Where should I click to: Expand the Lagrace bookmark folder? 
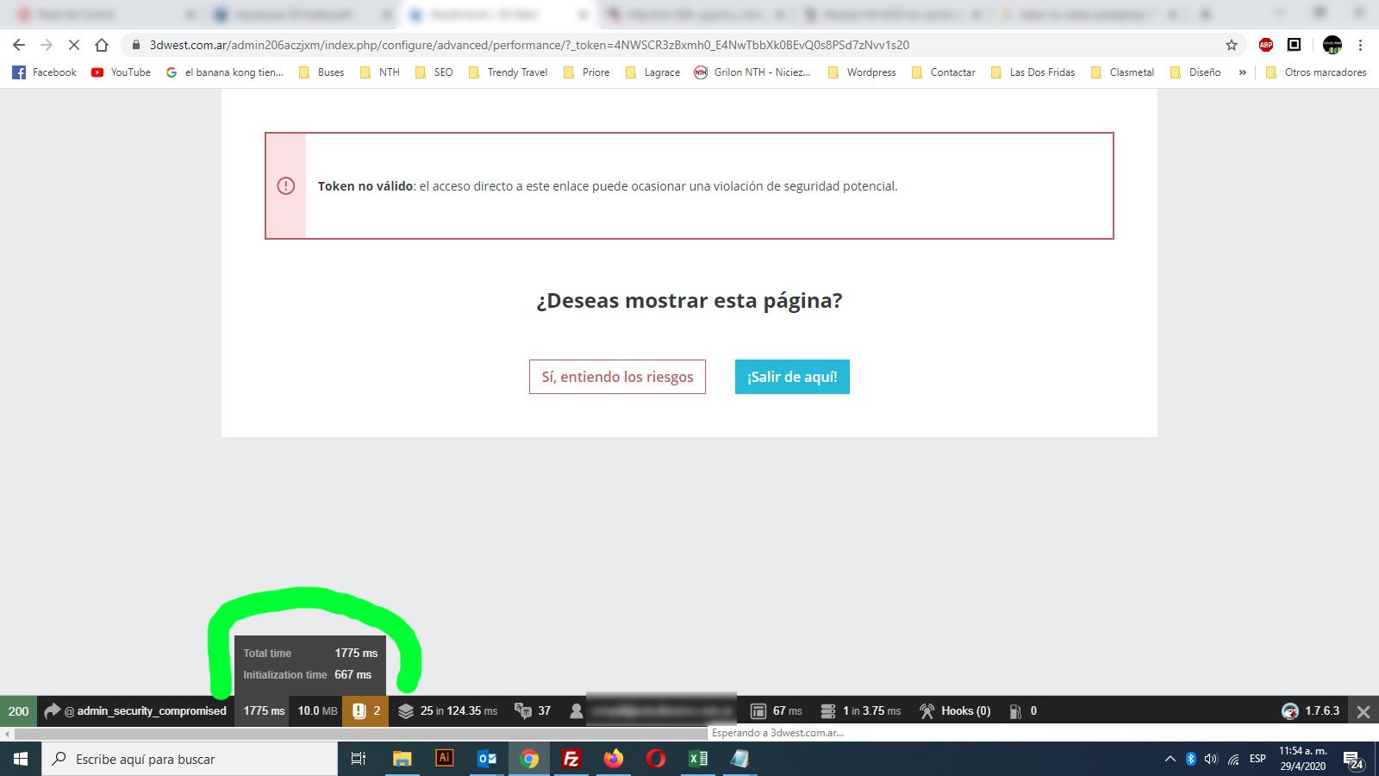click(652, 72)
